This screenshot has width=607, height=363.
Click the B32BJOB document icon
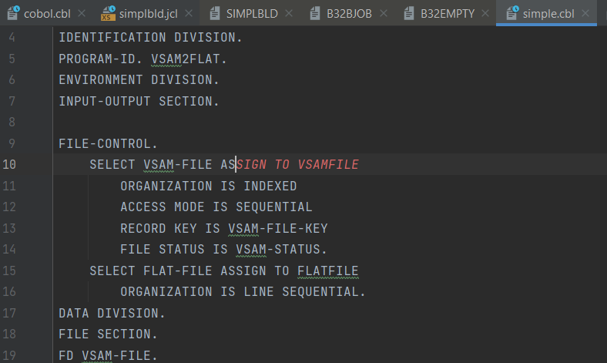(315, 13)
